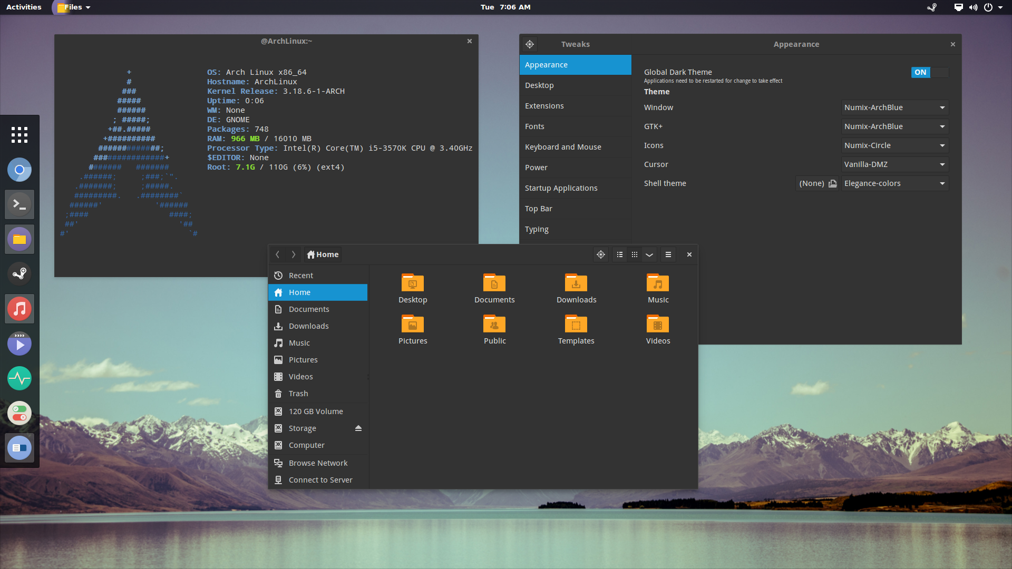Open the Music app from dock
The width and height of the screenshot is (1012, 569).
point(19,309)
